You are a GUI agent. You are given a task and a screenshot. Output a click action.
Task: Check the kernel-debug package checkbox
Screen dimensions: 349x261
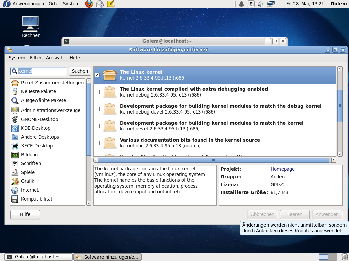tap(97, 92)
